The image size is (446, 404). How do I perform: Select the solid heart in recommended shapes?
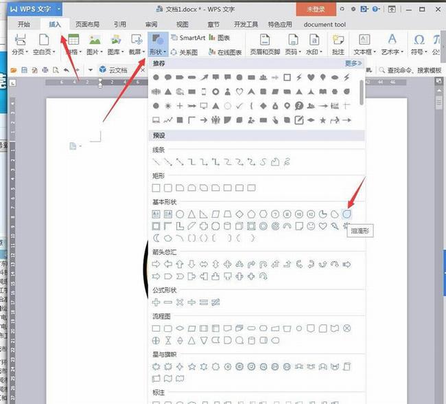(x=311, y=77)
